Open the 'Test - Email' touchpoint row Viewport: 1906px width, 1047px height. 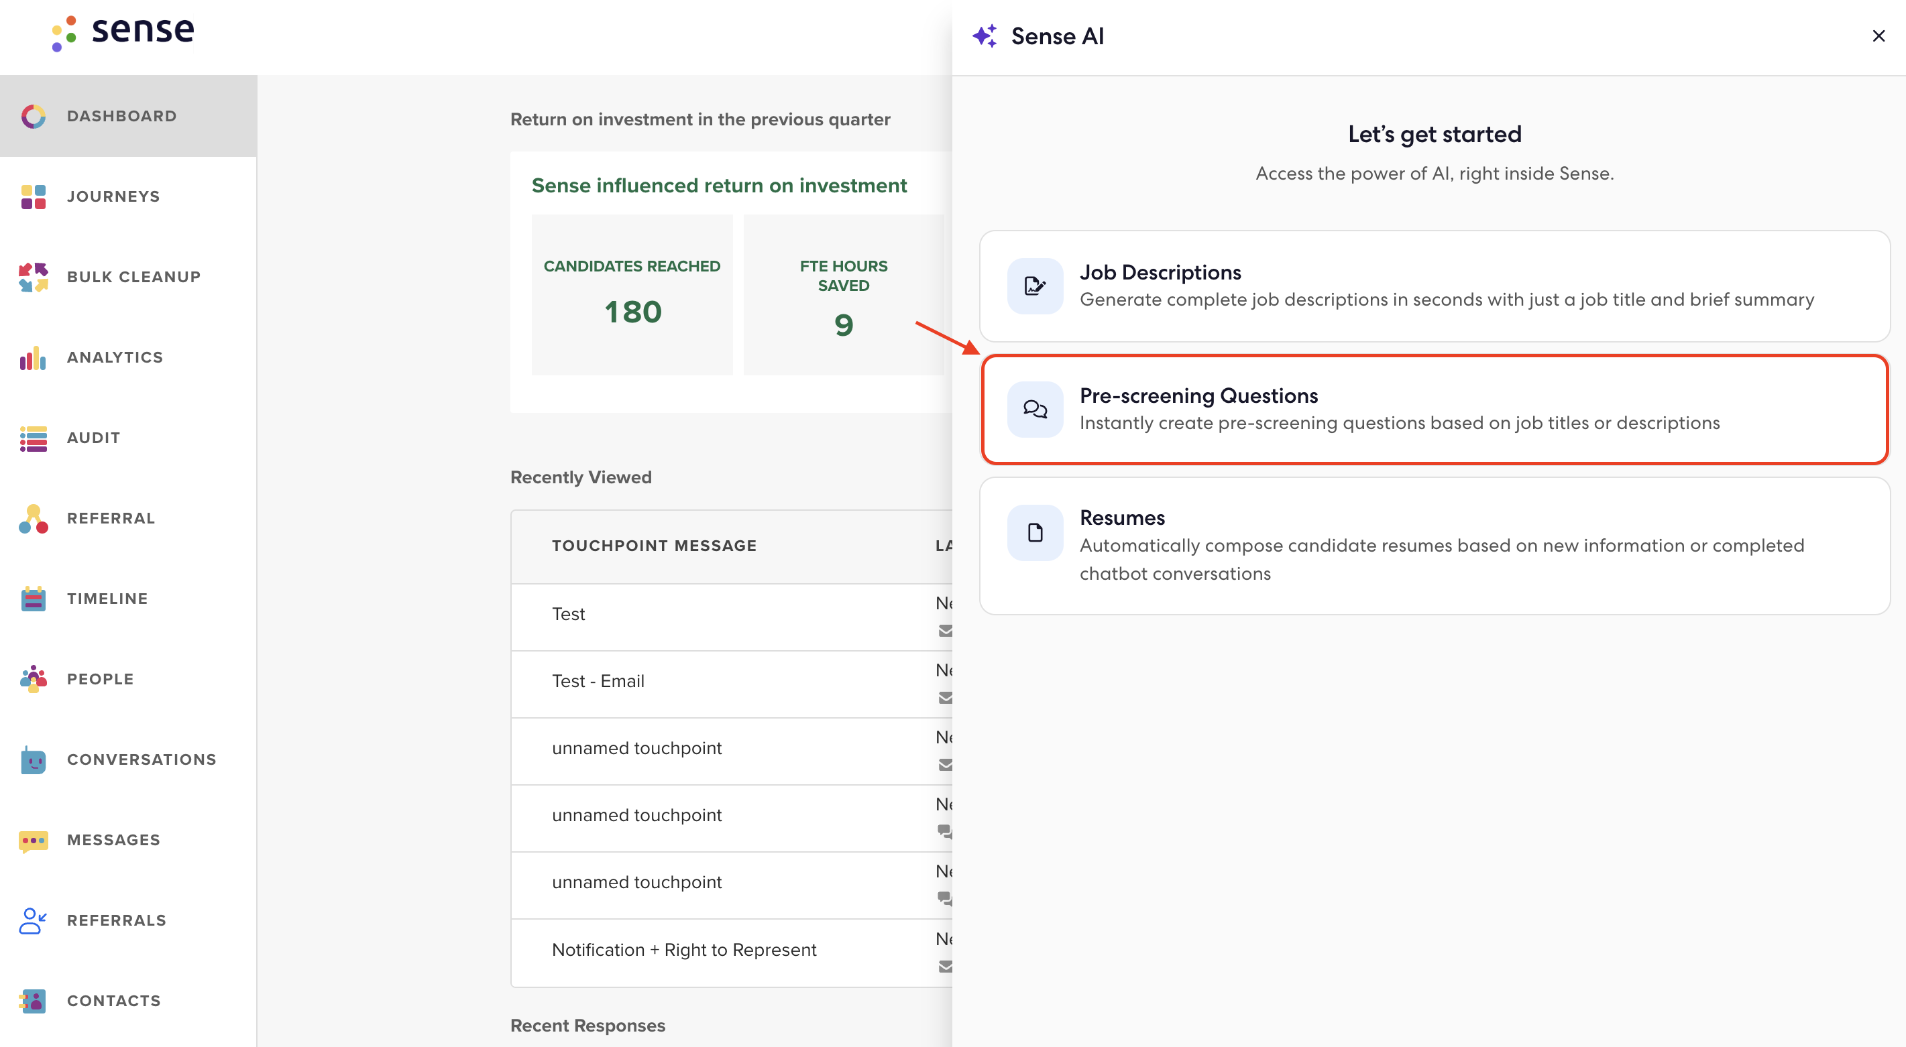coord(731,684)
